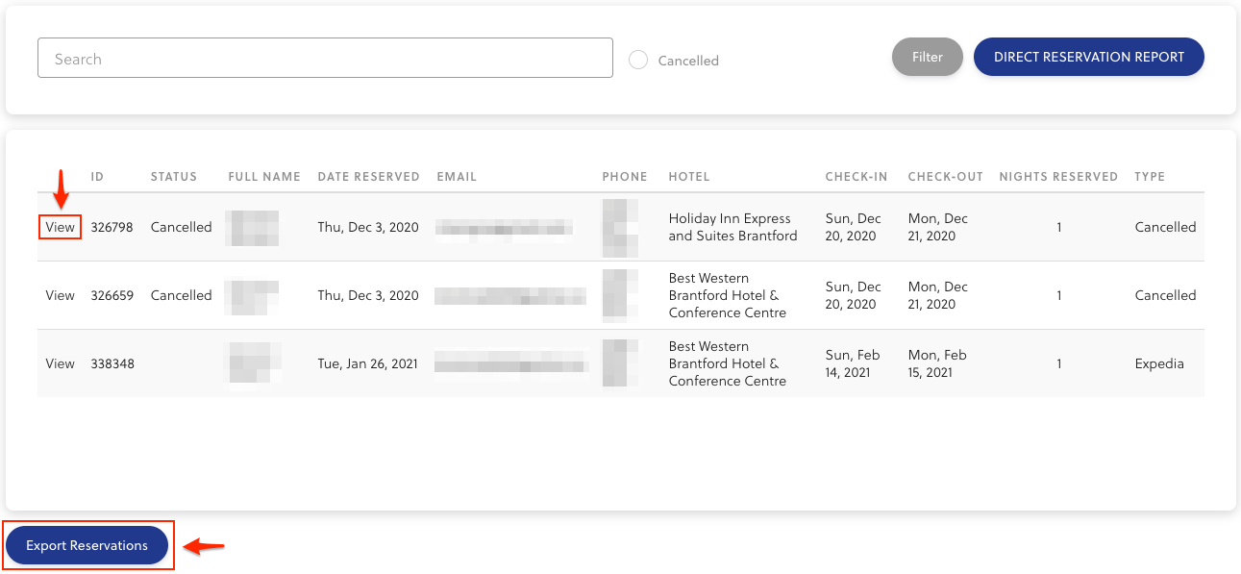Screen dimensions: 1241x574
Task: Click View for reservation 338348
Action: [x=60, y=364]
